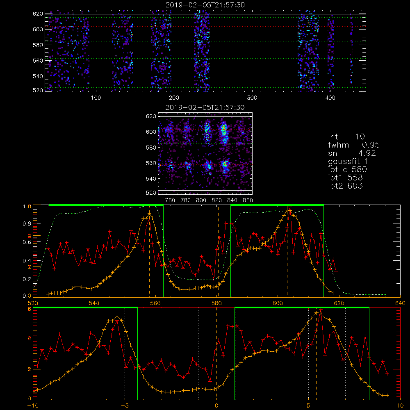Click the dashed center line at 0 in bottom plot
Image resolution: width=410 pixels, height=410 pixels.
coord(216,353)
